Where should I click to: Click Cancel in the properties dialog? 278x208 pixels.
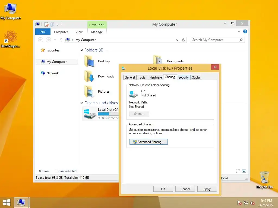(x=185, y=189)
